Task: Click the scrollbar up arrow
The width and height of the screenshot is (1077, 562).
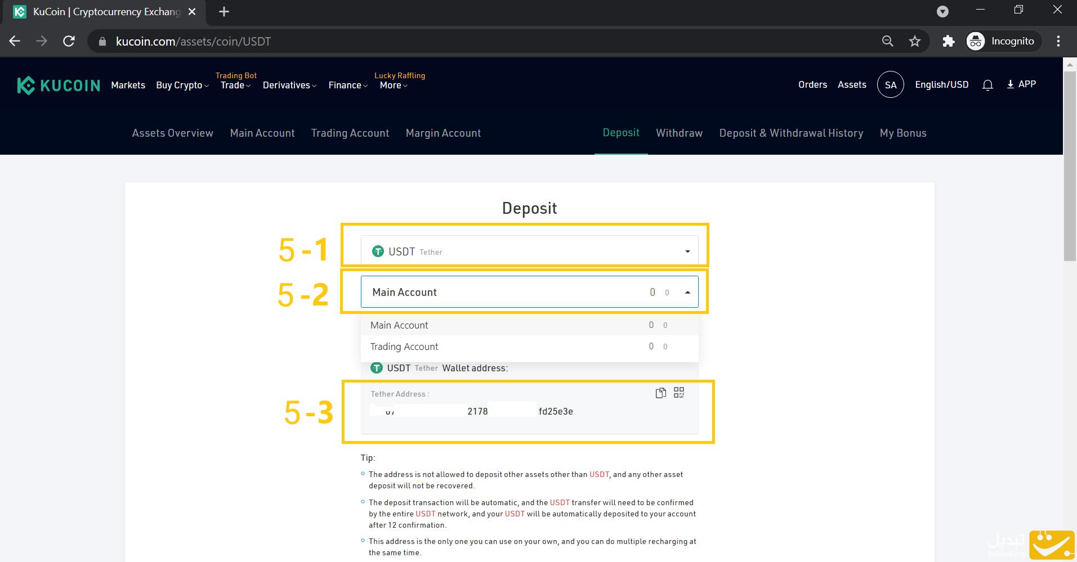Action: click(x=1070, y=64)
